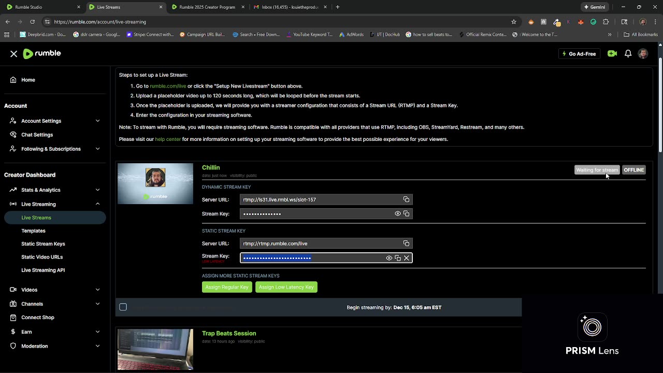Open the notifications bell

(628, 54)
